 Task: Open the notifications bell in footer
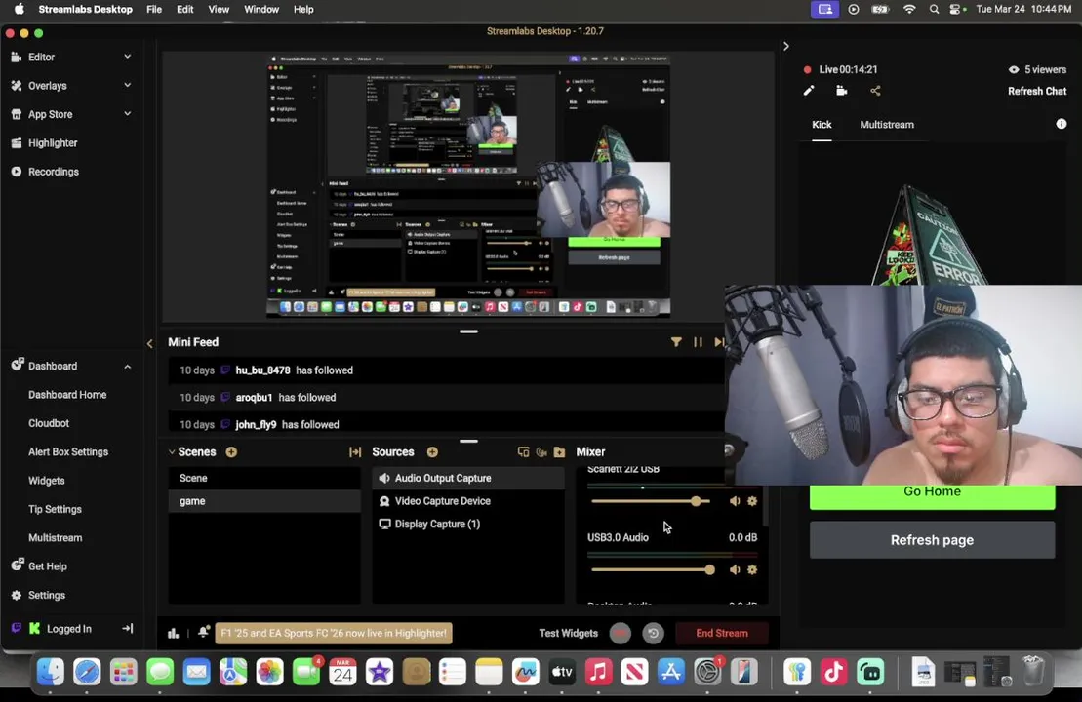pyautogui.click(x=204, y=633)
